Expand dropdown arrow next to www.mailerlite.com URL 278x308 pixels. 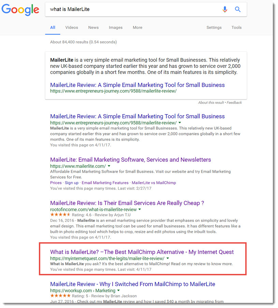(109, 166)
